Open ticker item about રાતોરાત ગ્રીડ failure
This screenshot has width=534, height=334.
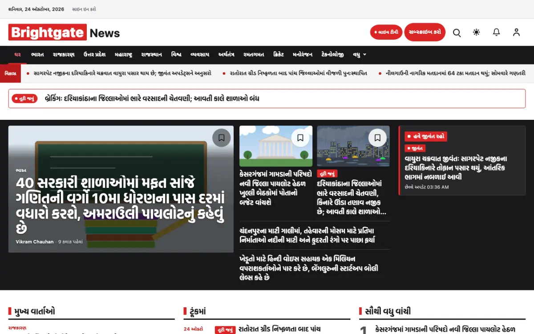point(299,73)
